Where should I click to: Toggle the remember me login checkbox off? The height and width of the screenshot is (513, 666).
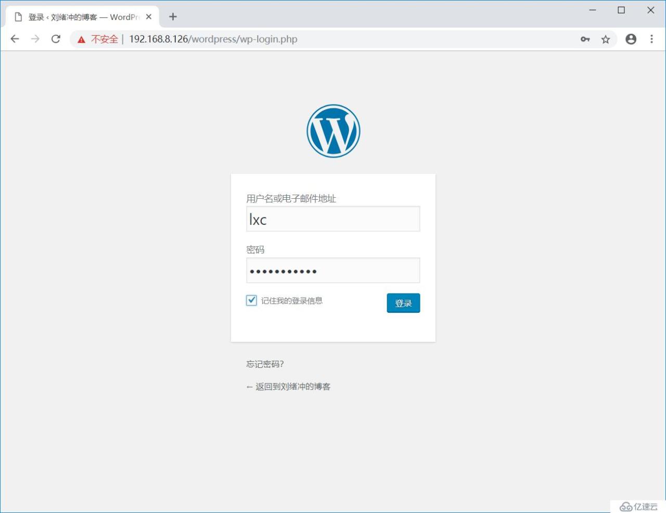pos(251,300)
